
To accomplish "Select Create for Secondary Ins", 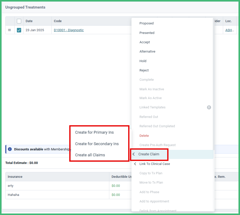I will tap(97, 144).
